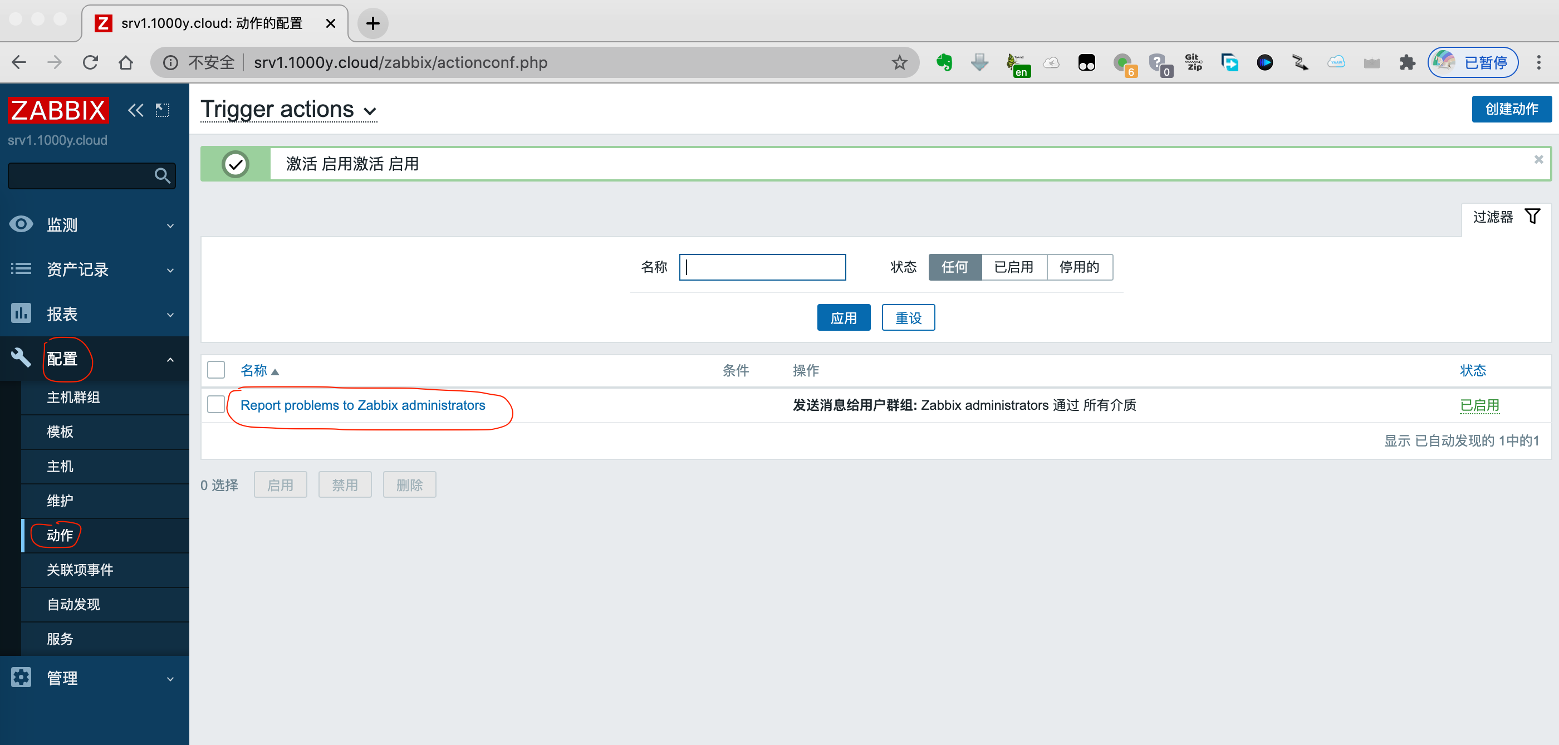Collapse the sidebar with double-chevron icon
This screenshot has width=1559, height=745.
click(135, 110)
